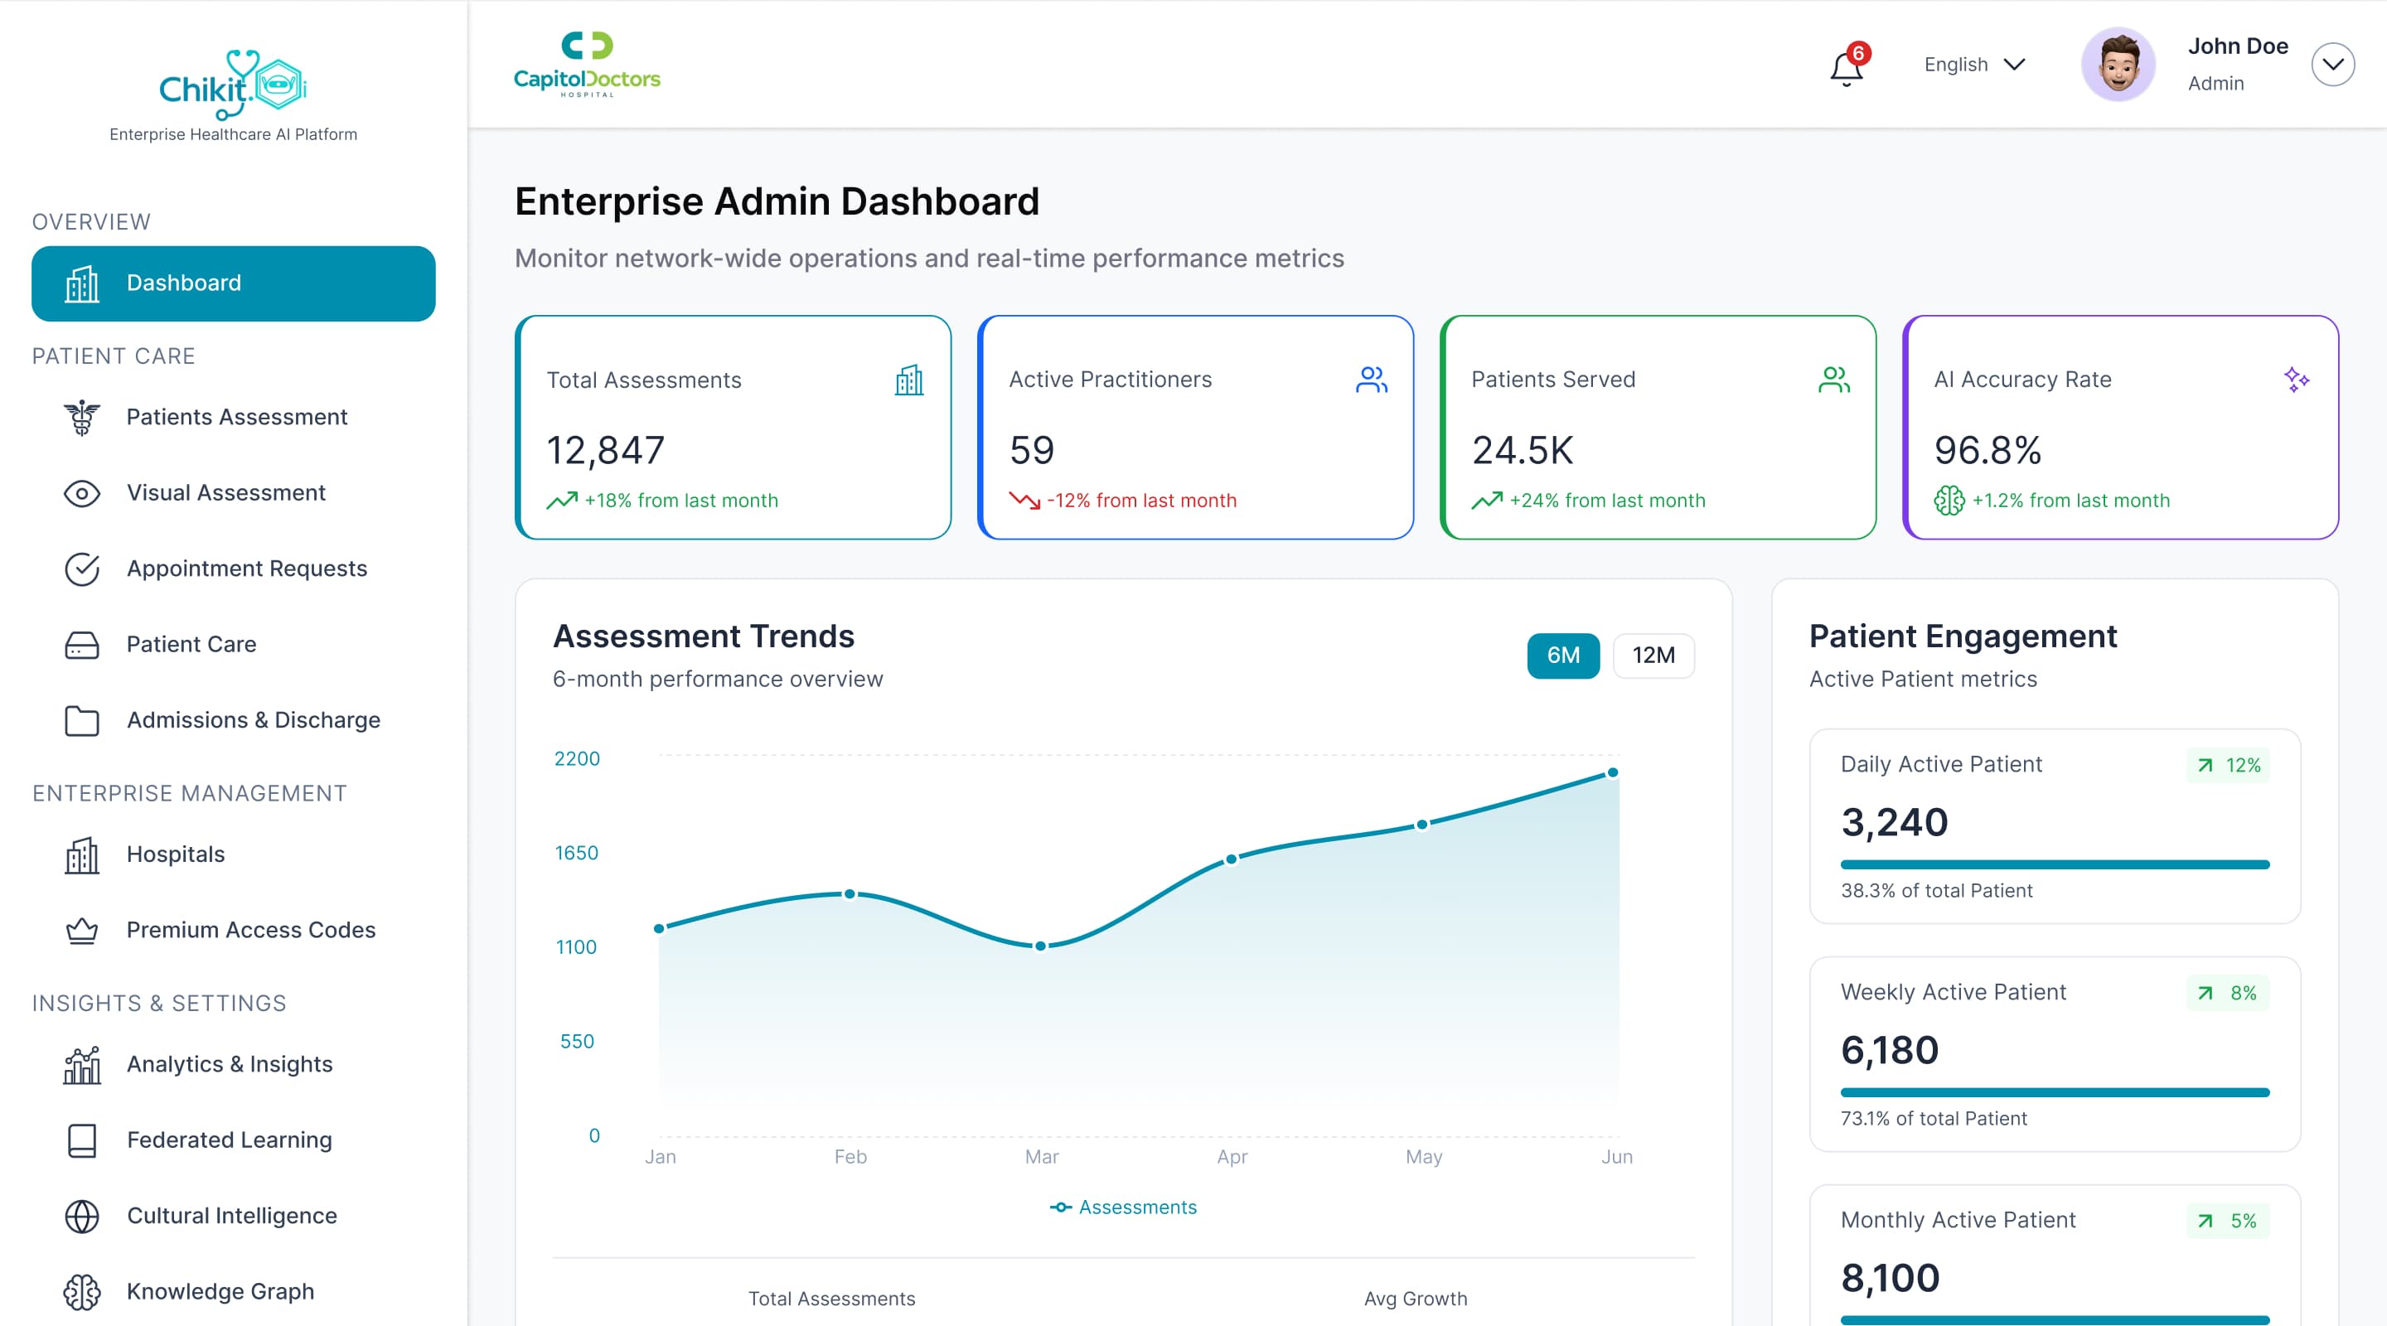The width and height of the screenshot is (2387, 1326).
Task: Open the English language selector
Action: click(x=1973, y=64)
